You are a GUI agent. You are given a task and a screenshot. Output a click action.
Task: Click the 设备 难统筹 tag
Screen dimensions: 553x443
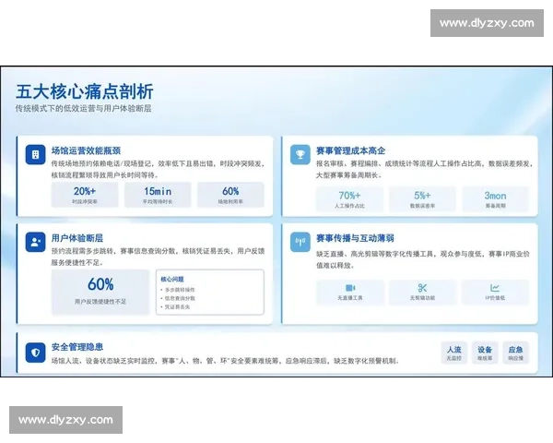[x=485, y=353]
